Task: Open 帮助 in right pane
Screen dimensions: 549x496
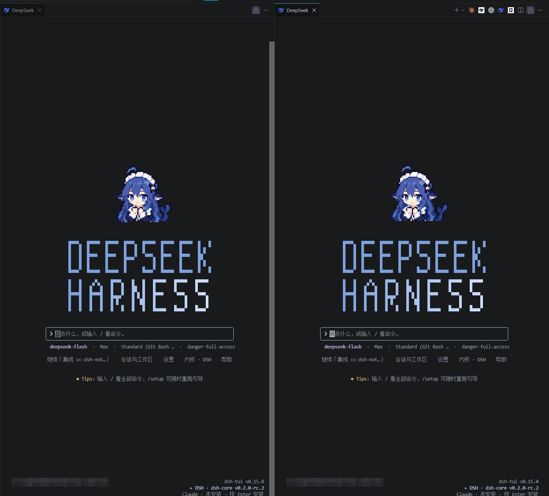Action: pos(501,359)
